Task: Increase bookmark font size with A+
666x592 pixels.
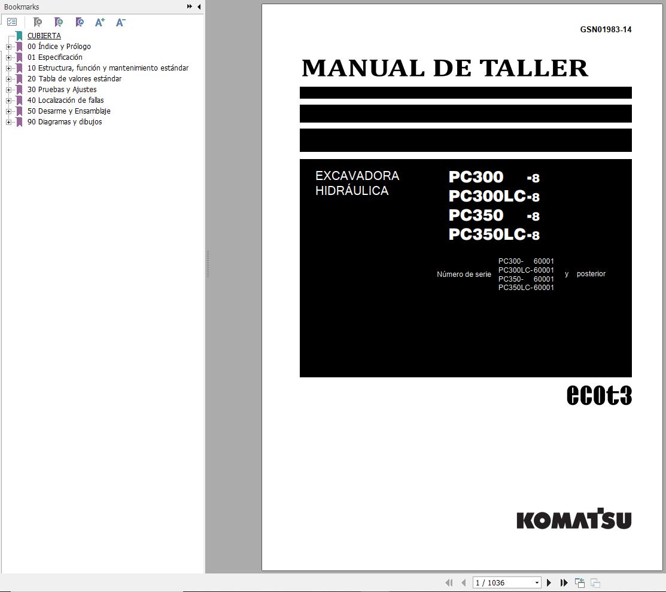Action: 100,22
